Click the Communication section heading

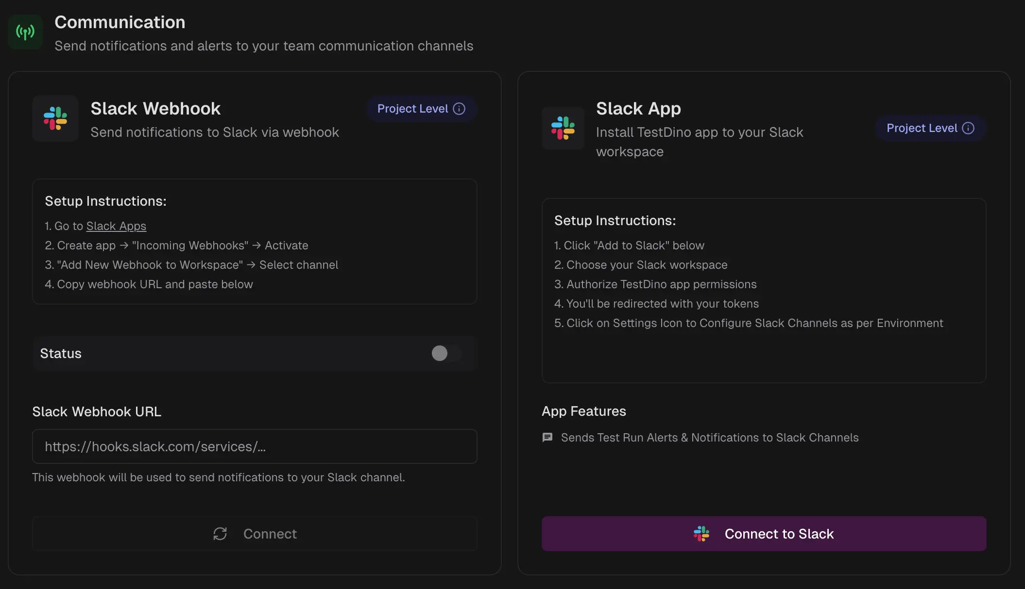coord(120,22)
